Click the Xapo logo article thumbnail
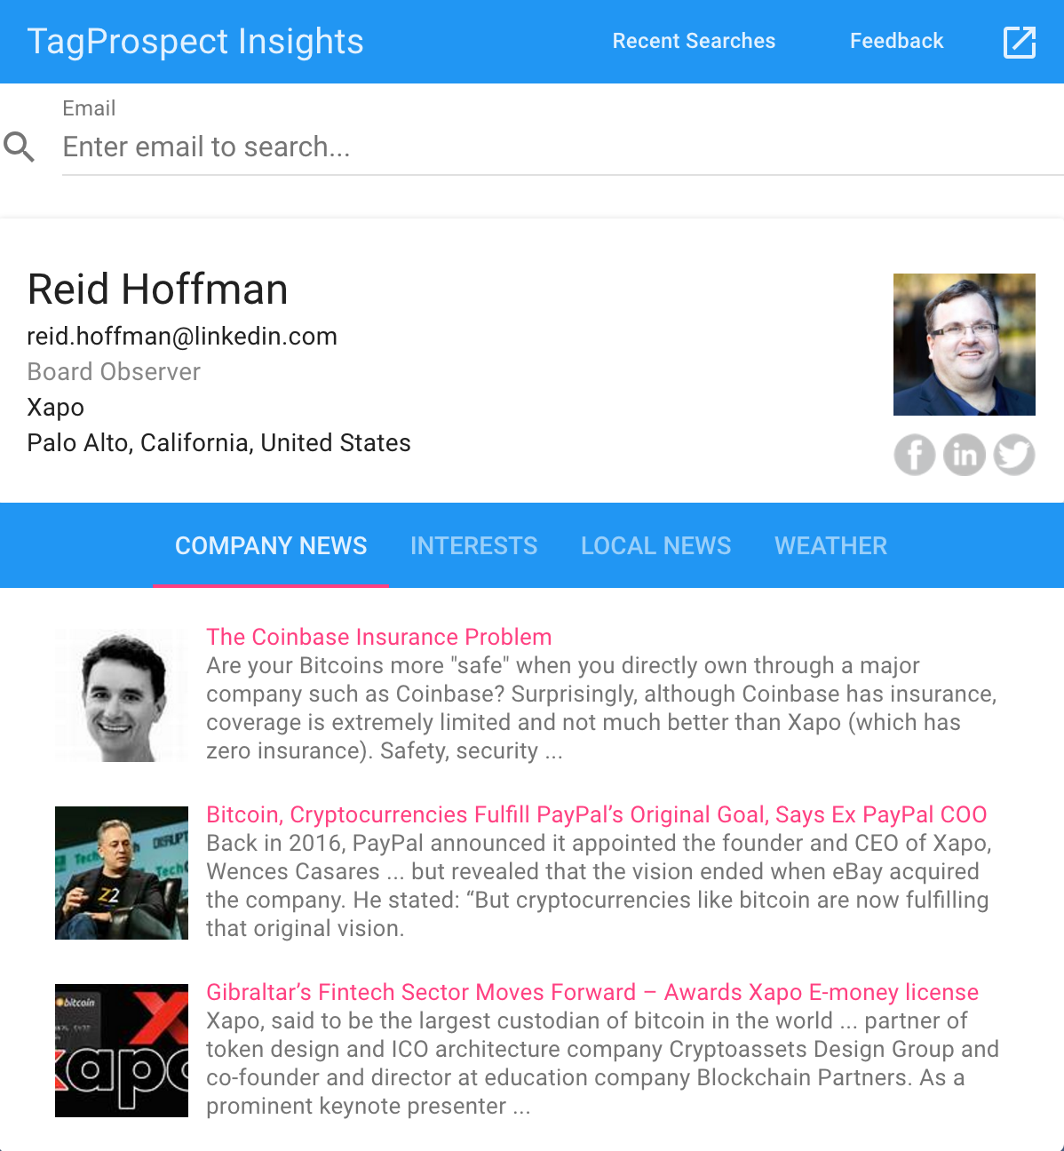The image size is (1064, 1151). tap(122, 1051)
